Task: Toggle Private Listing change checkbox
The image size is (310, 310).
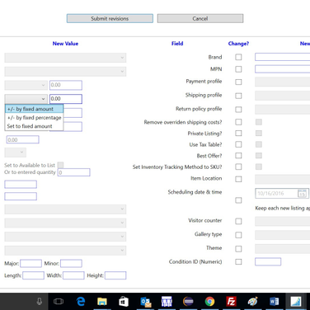Action: tap(238, 133)
